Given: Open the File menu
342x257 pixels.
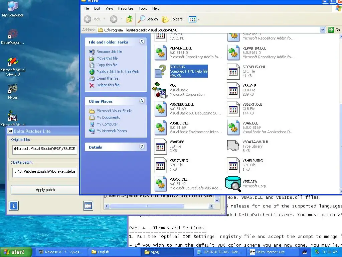Looking at the screenshot, I should pyautogui.click(x=86, y=8).
